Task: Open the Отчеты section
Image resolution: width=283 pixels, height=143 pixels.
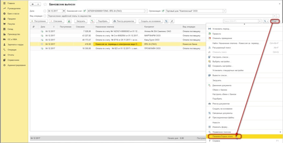Action: (x=11, y=55)
